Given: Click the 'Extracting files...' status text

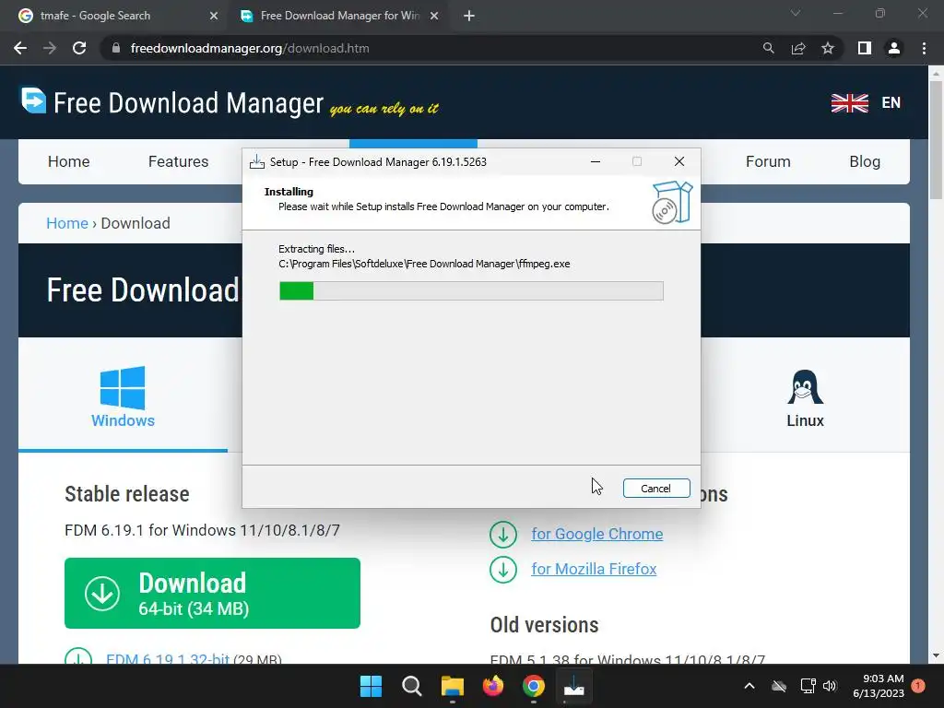Looking at the screenshot, I should coord(317,249).
